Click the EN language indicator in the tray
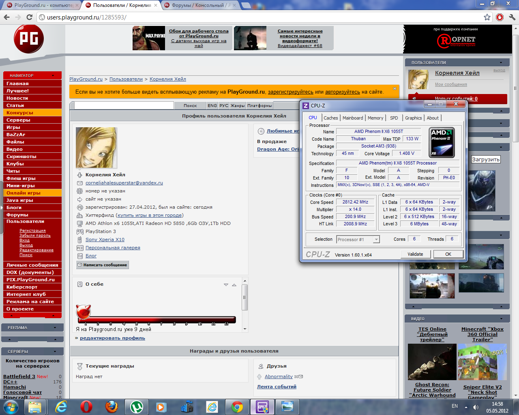 click(455, 406)
